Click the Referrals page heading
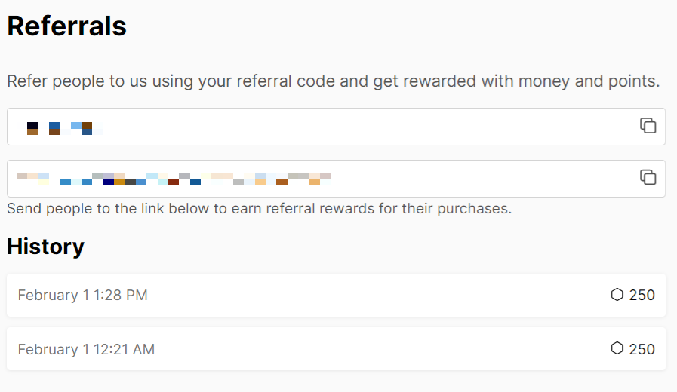This screenshot has height=392, width=677. coord(67,26)
